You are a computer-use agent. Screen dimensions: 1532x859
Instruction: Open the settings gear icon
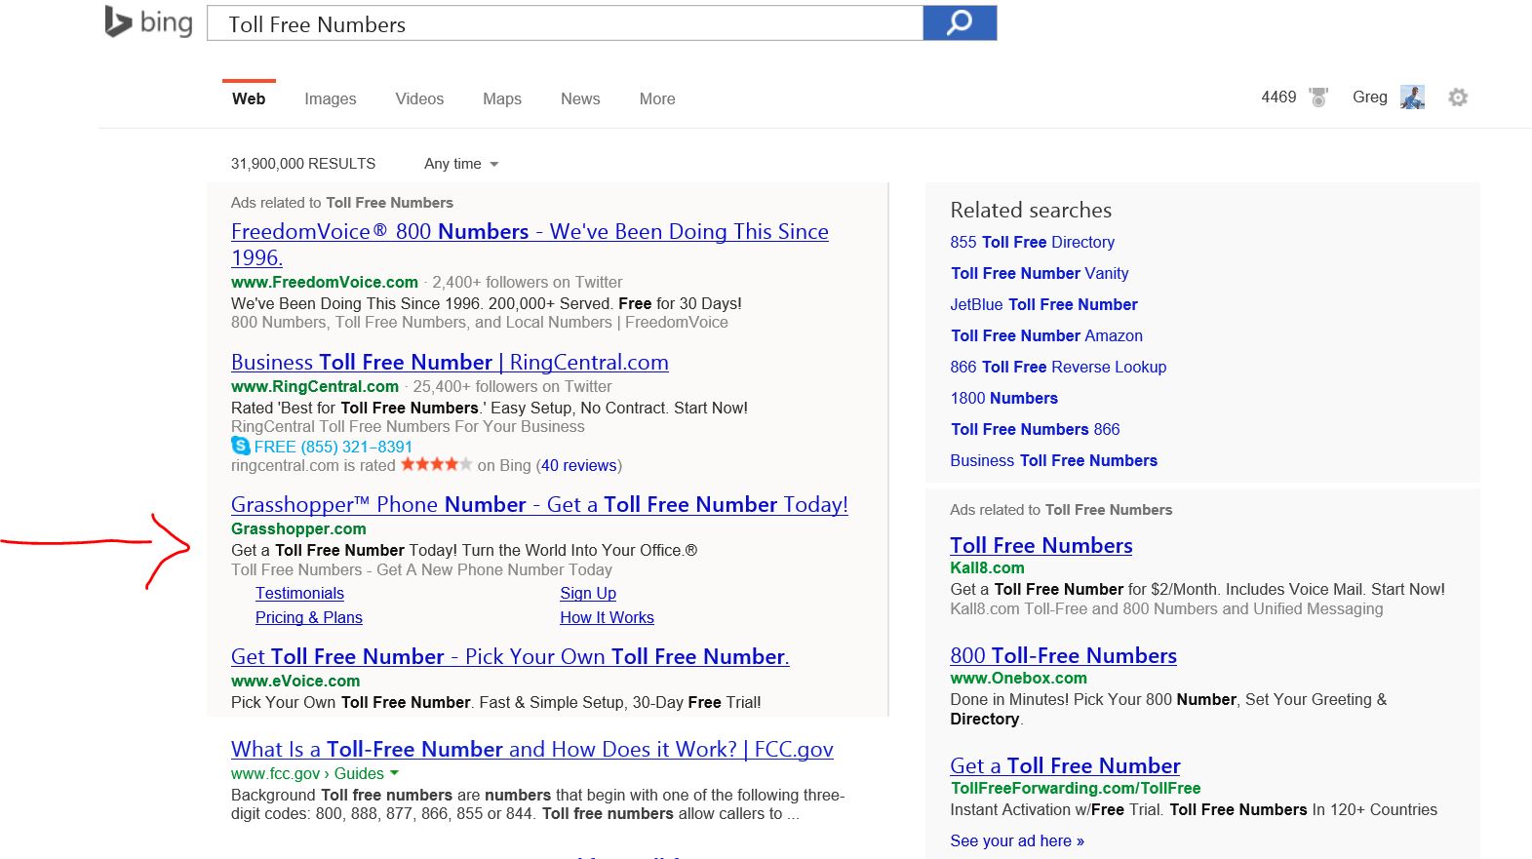[1458, 98]
